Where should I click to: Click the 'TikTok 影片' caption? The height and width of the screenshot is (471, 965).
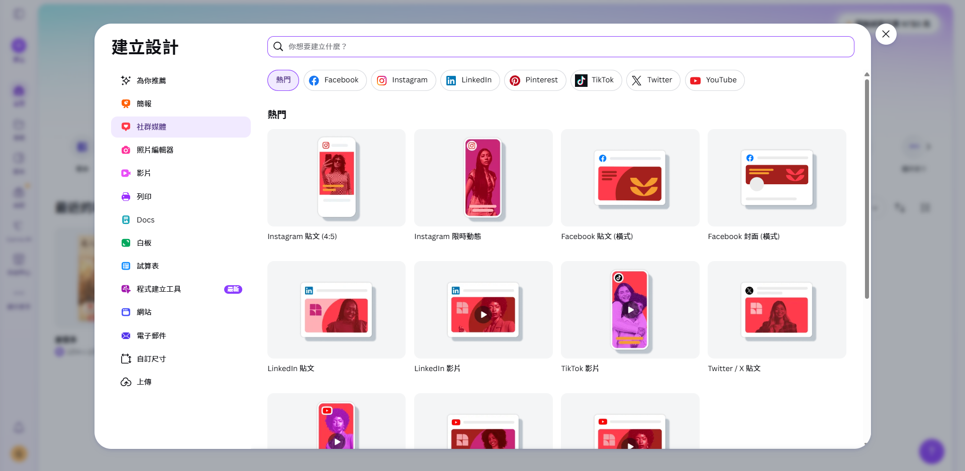tap(580, 369)
